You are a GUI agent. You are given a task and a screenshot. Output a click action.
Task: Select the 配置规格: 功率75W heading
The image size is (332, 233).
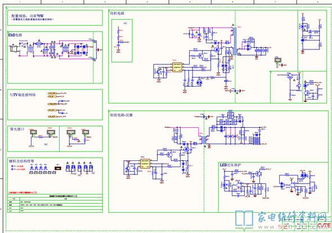pos(28,16)
